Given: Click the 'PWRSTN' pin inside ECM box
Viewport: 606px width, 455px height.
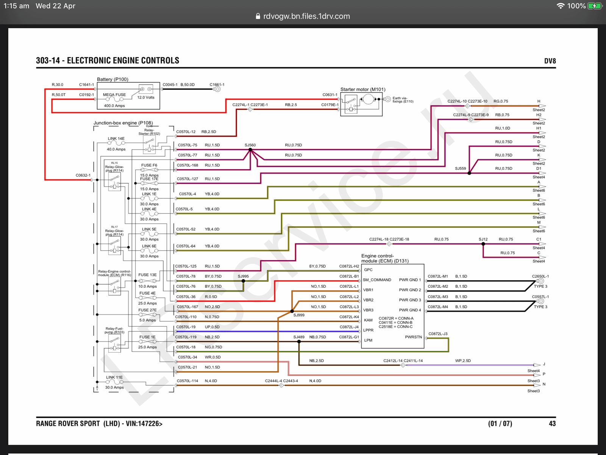Looking at the screenshot, I should [413, 337].
